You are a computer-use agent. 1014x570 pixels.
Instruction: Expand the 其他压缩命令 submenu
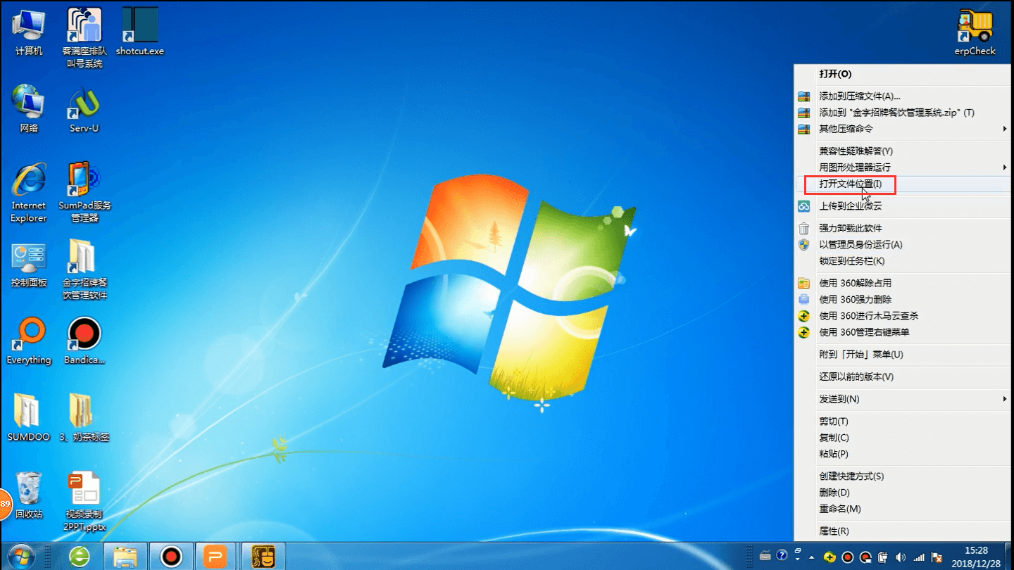(903, 129)
